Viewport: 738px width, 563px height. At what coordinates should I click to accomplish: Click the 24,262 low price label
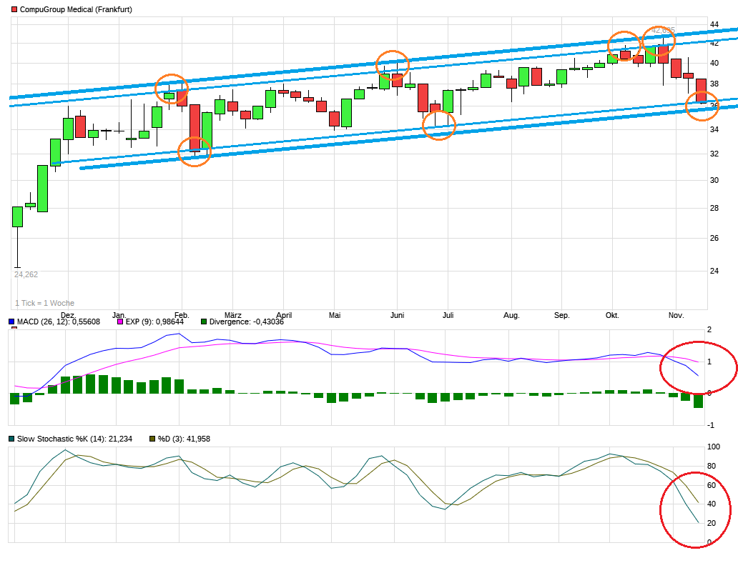(26, 274)
